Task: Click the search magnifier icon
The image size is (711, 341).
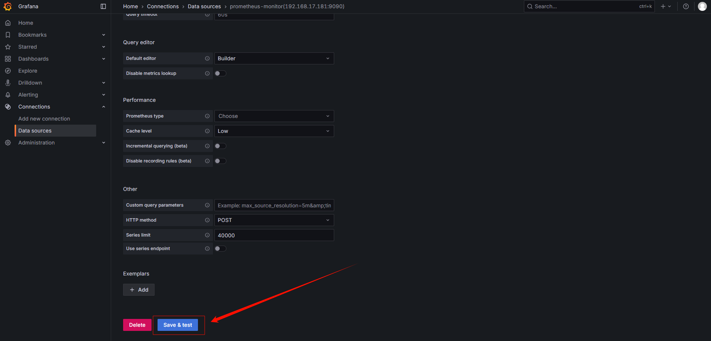Action: click(530, 6)
